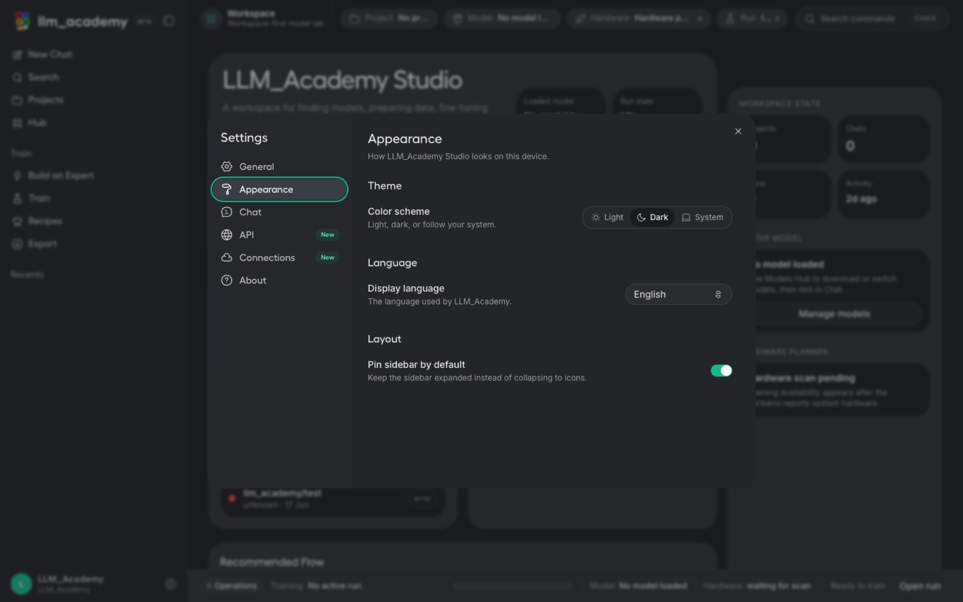Click the llm_academy logo icon
Image resolution: width=963 pixels, height=602 pixels.
(22, 21)
